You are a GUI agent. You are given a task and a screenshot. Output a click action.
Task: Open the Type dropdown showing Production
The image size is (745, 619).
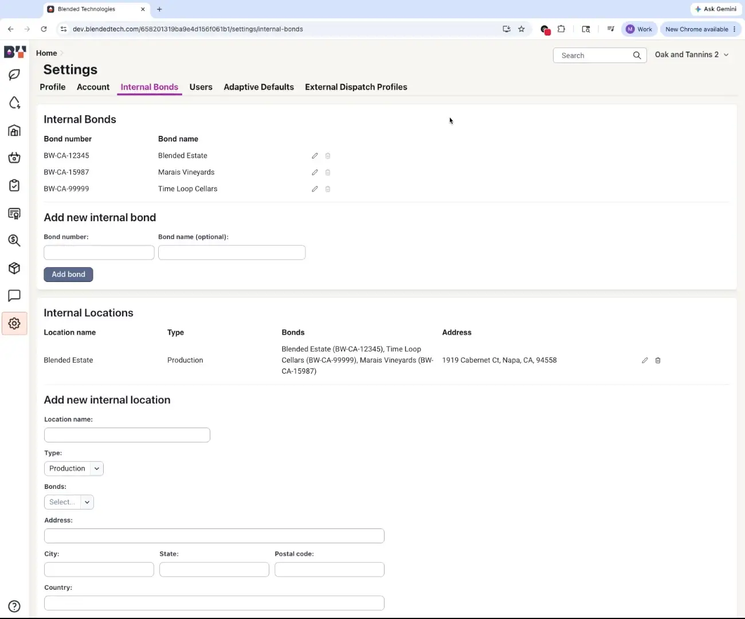coord(74,469)
